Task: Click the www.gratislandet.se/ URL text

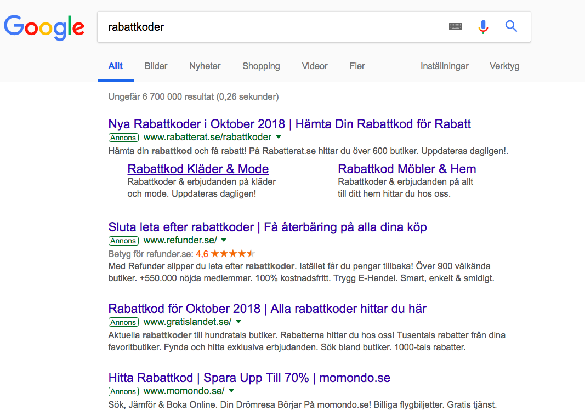Action: (188, 322)
